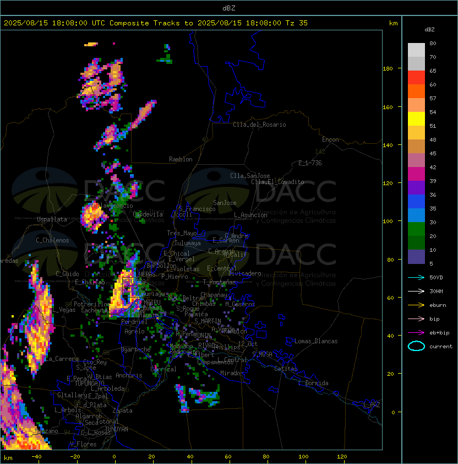Viewport: 458px width, 464px height.
Task: Click the 'dBZ' heading above color scale
Action: pyautogui.click(x=429, y=30)
